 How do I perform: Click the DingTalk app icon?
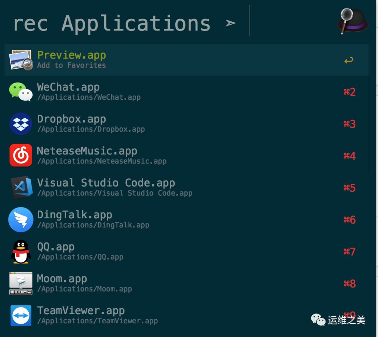coord(21,219)
